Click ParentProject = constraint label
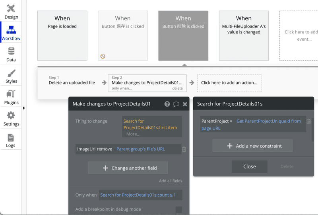The height and width of the screenshot is (215, 318). [217, 121]
